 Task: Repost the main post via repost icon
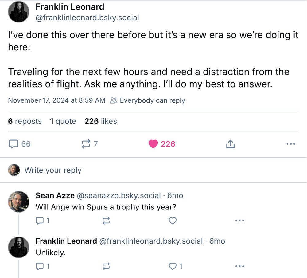tap(89, 144)
